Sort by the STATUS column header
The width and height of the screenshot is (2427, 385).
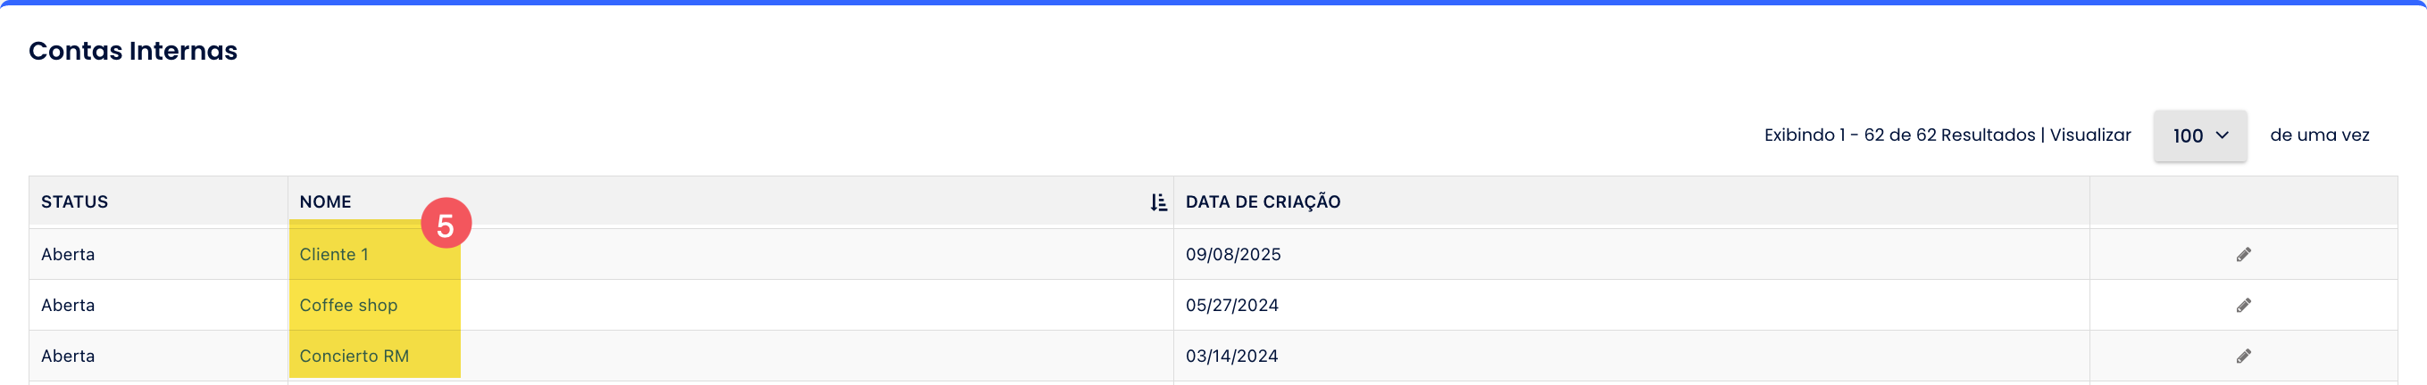tap(74, 201)
